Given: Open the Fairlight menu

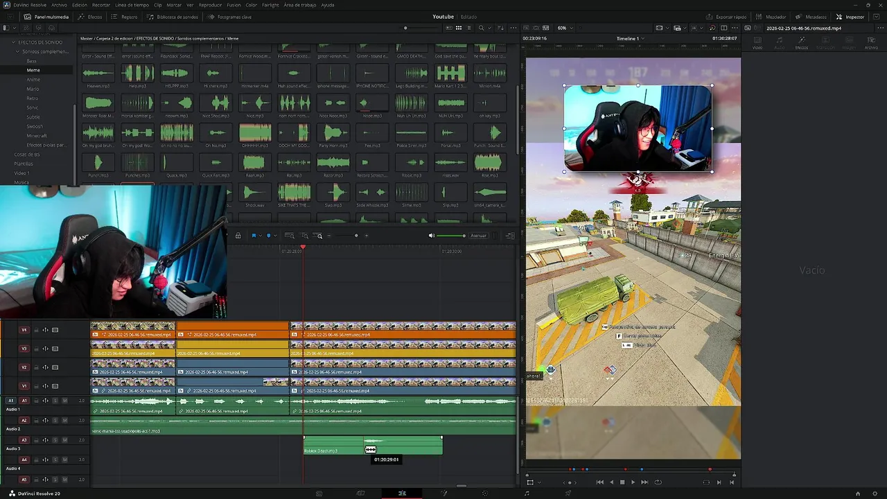Looking at the screenshot, I should point(270,5).
